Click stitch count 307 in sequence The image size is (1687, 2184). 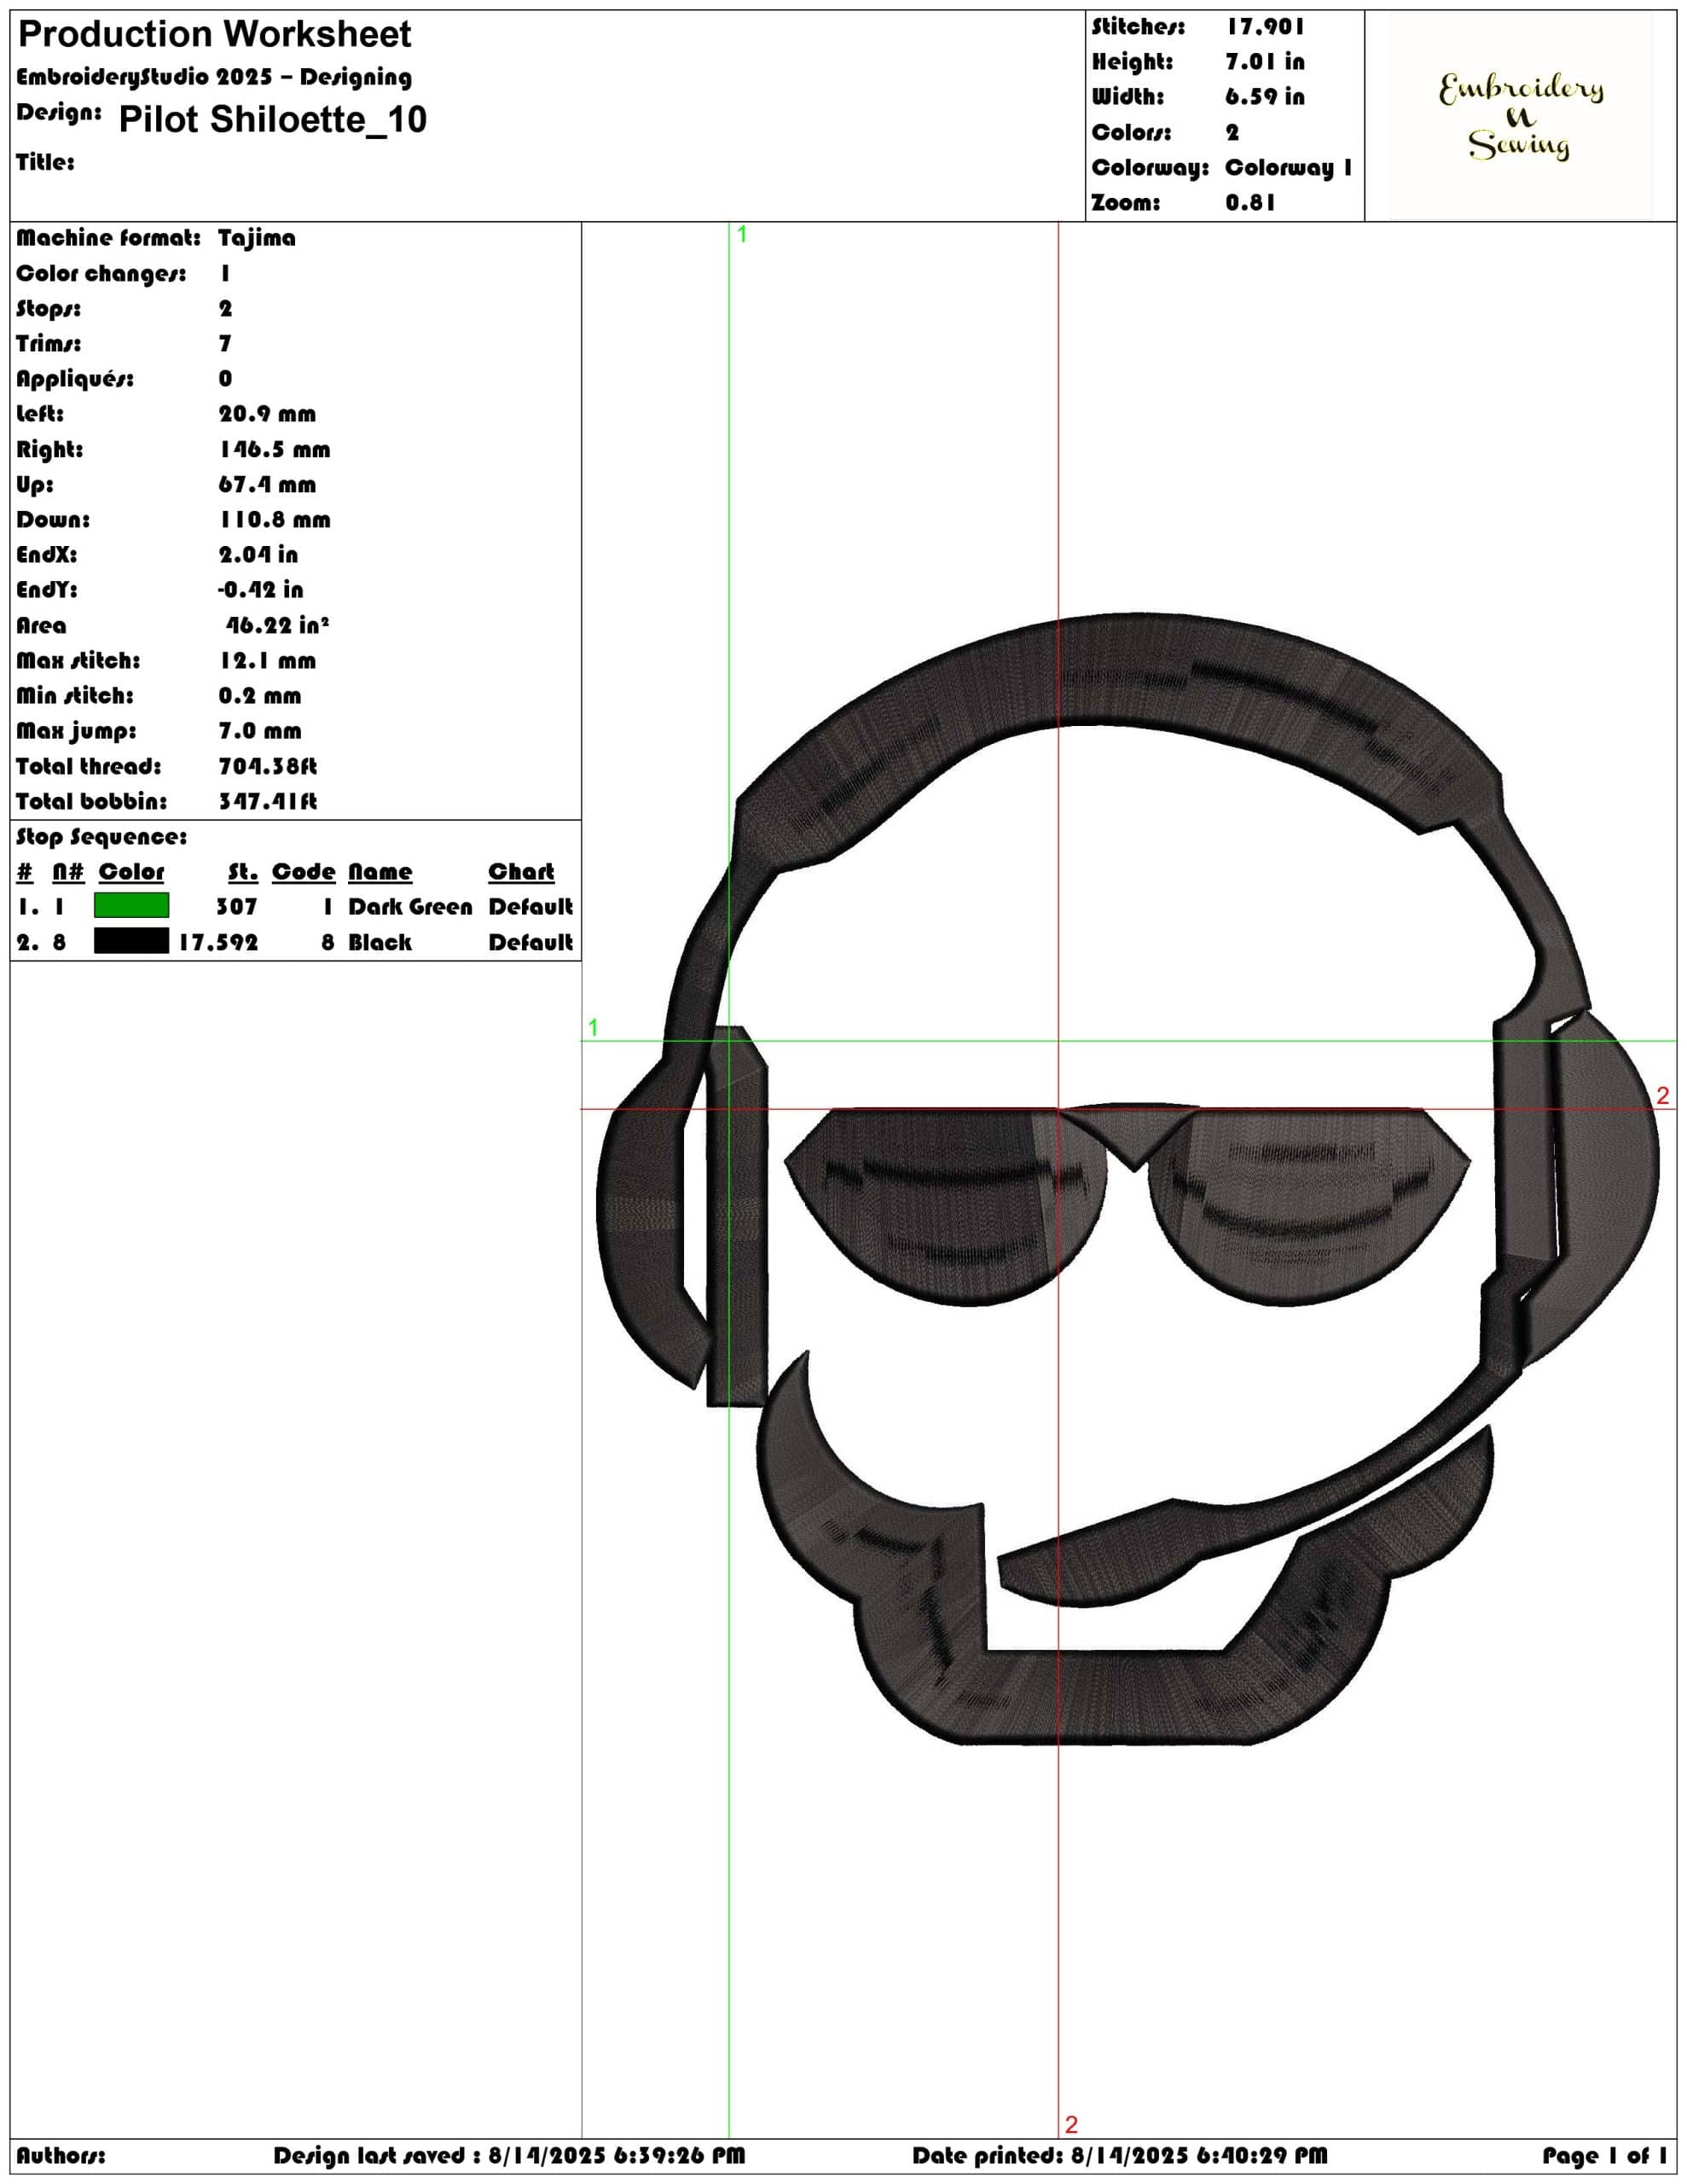(237, 906)
